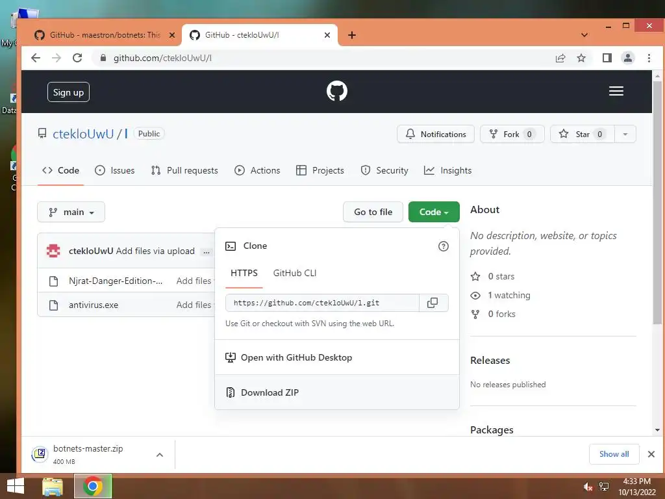665x499 pixels.
Task: Open the Projects tab
Action: click(x=320, y=170)
